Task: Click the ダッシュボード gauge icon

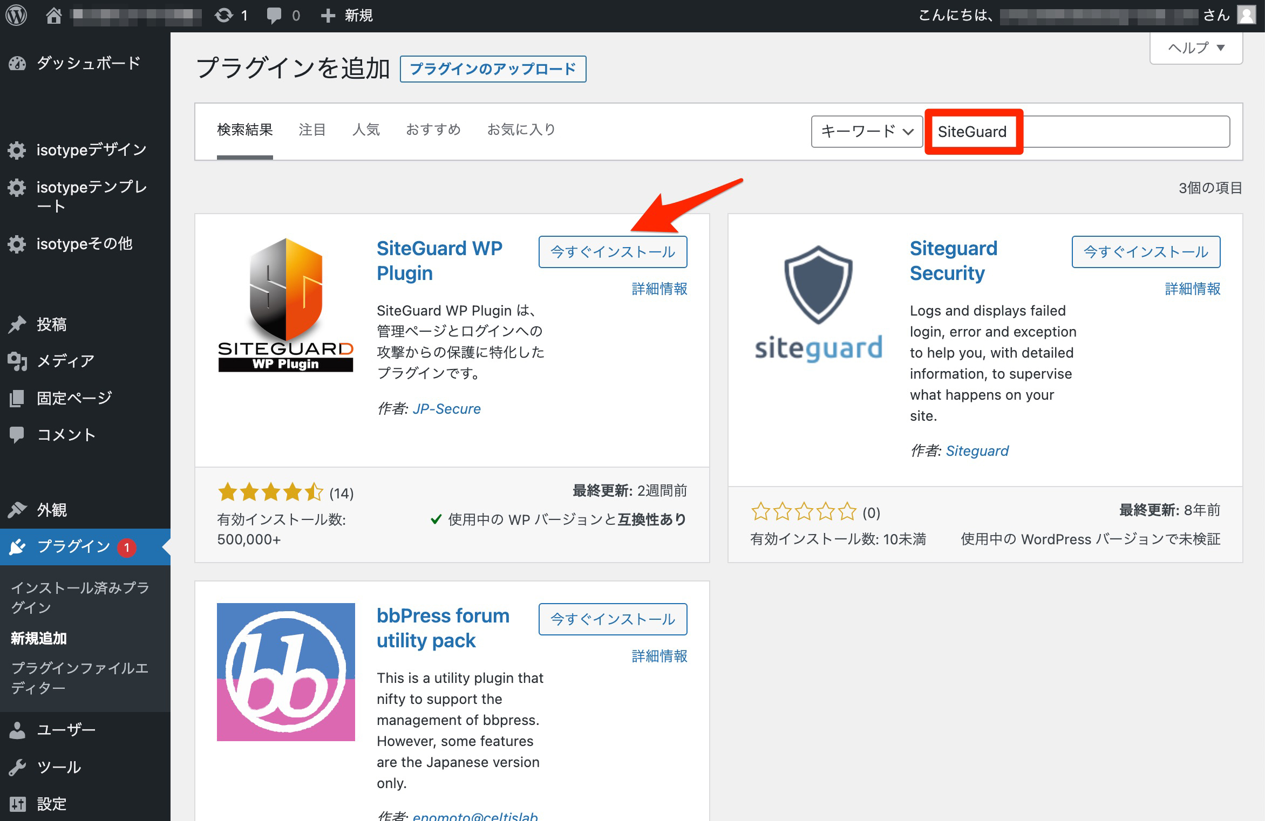Action: 17,63
